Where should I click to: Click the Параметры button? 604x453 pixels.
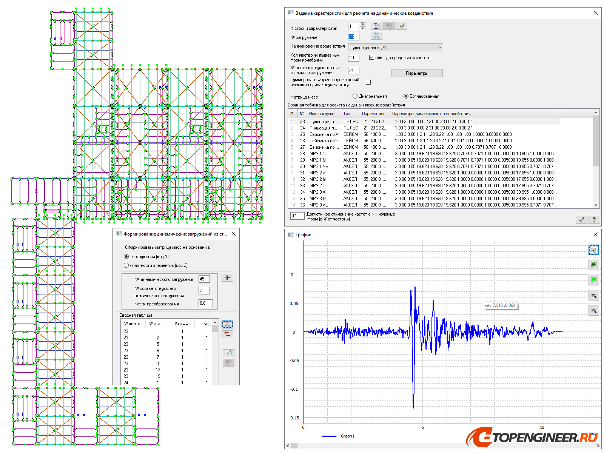(417, 73)
